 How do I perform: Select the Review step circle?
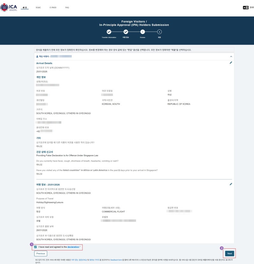(x=143, y=32)
